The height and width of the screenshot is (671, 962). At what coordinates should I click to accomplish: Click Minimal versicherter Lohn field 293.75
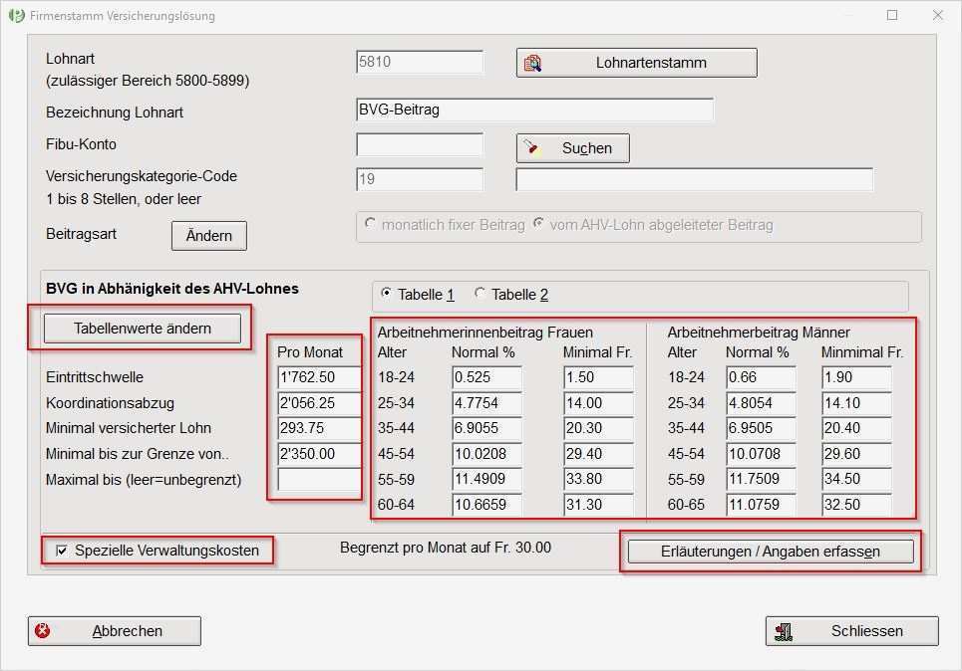point(319,428)
